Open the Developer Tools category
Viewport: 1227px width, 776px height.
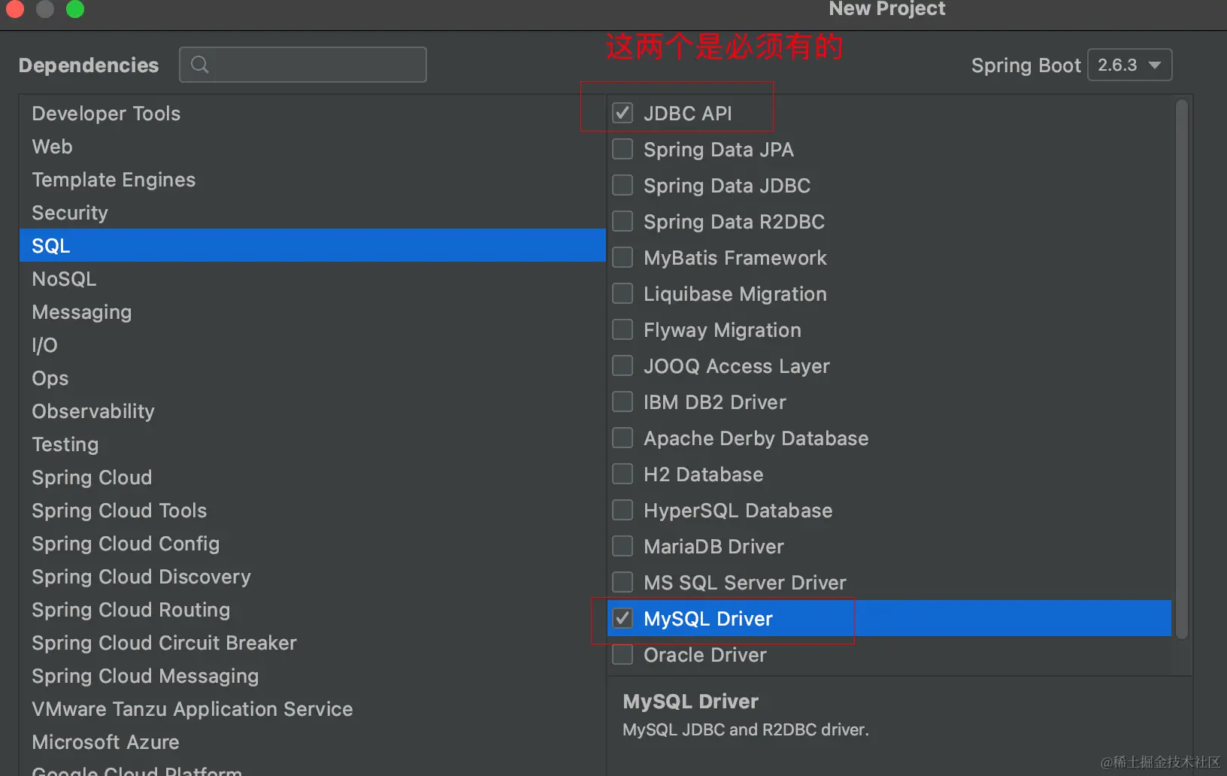pos(106,114)
